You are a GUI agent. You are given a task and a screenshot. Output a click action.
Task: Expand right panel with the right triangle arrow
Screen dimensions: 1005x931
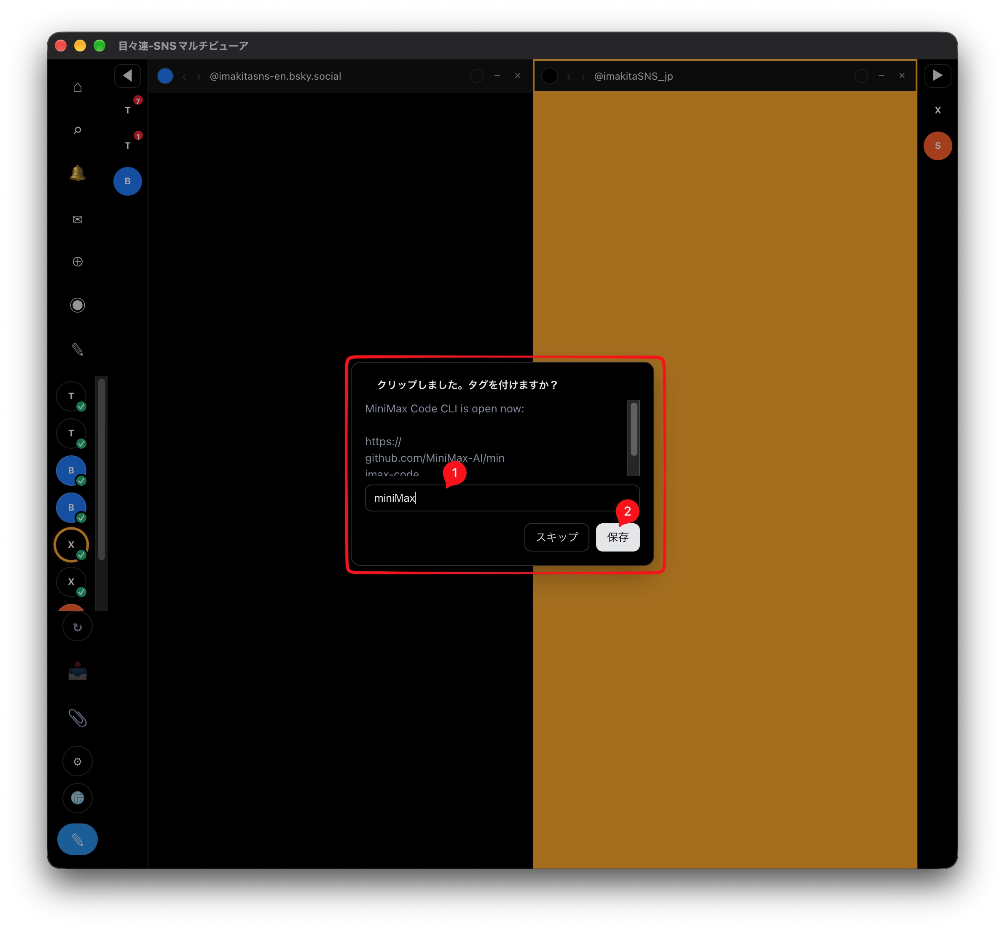(938, 75)
